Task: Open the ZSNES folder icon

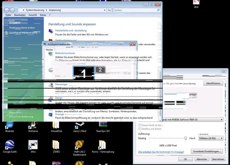Action: click(56, 145)
